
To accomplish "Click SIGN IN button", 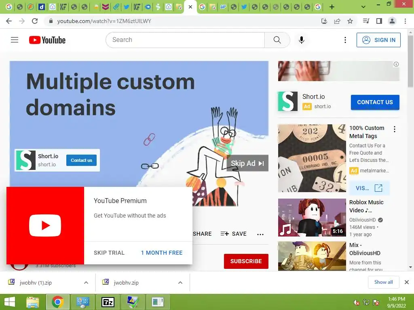I will [x=378, y=40].
